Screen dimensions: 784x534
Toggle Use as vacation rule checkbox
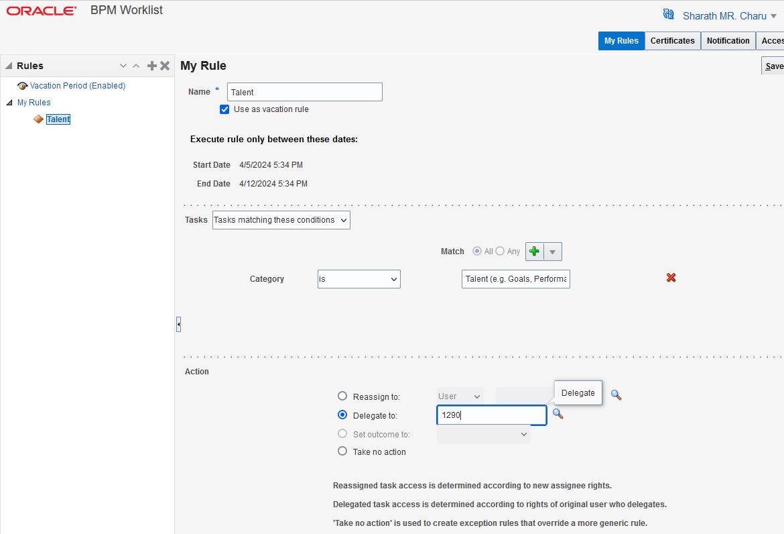(x=224, y=109)
